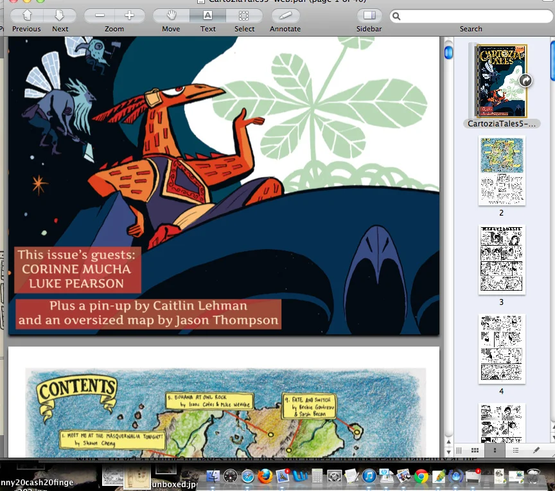Open Preview app icon in the Dock

click(x=403, y=476)
